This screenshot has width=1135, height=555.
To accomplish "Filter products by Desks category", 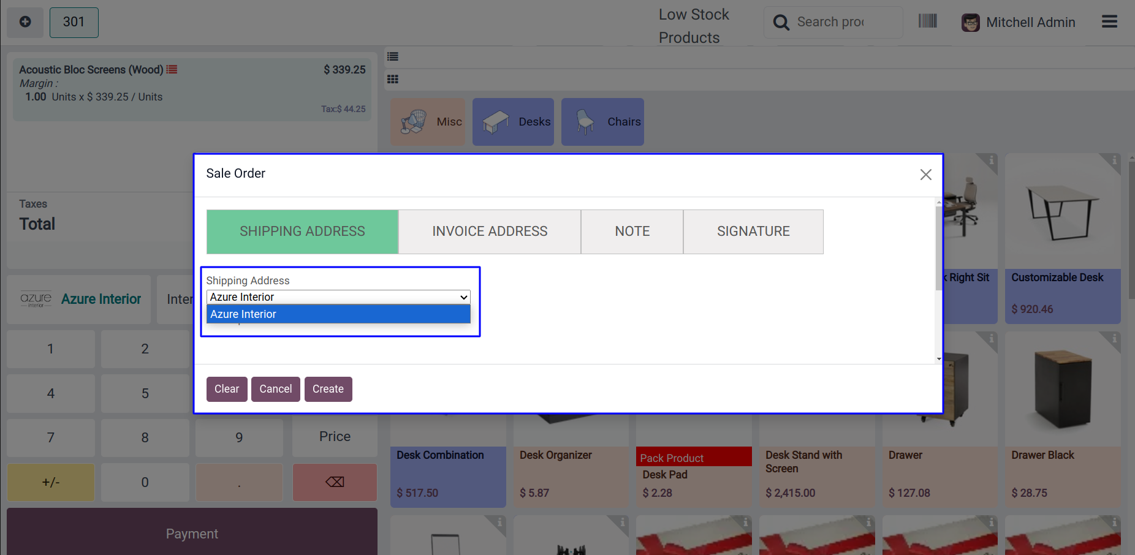I will click(513, 122).
